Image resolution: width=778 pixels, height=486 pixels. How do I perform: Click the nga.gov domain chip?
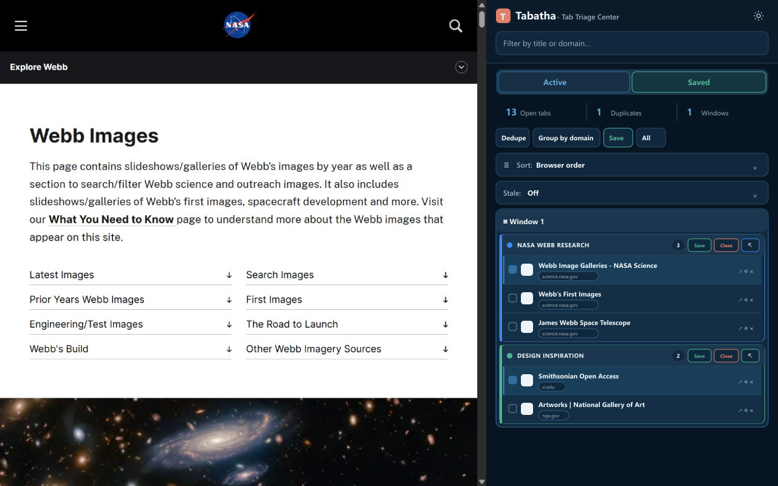pyautogui.click(x=554, y=416)
